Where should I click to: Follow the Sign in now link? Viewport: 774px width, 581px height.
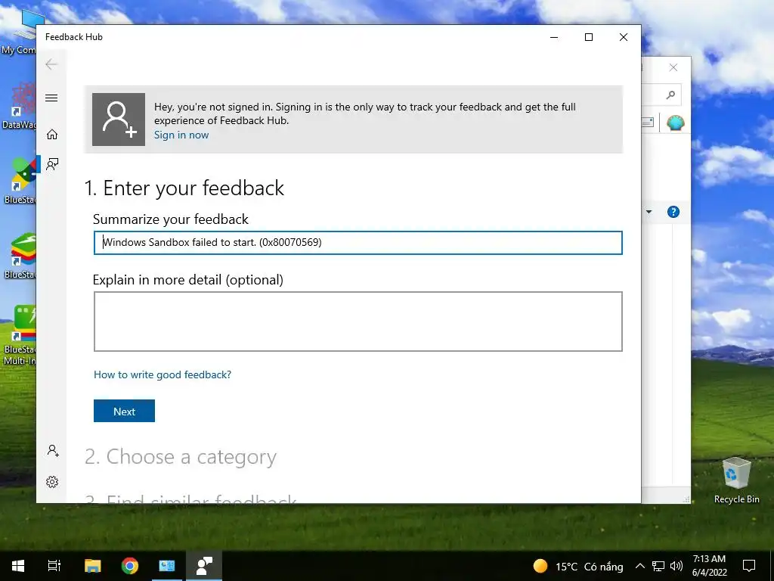181,135
